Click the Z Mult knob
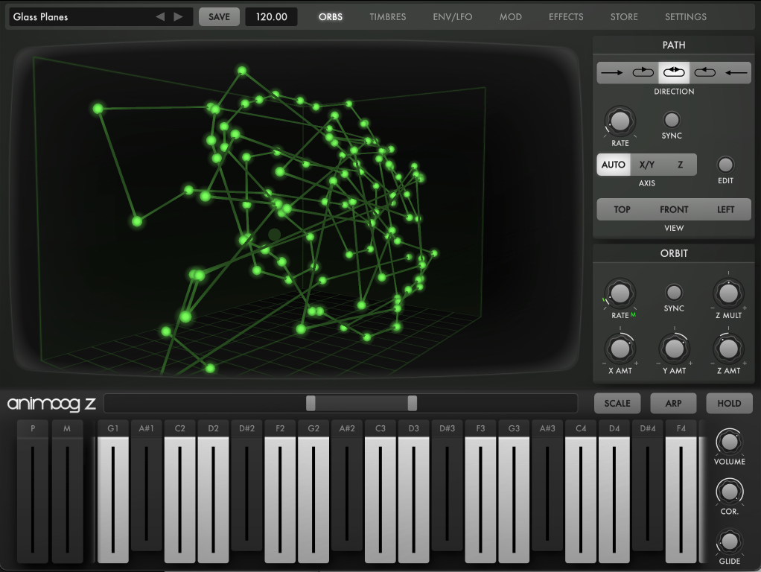The width and height of the screenshot is (761, 572). click(x=728, y=293)
